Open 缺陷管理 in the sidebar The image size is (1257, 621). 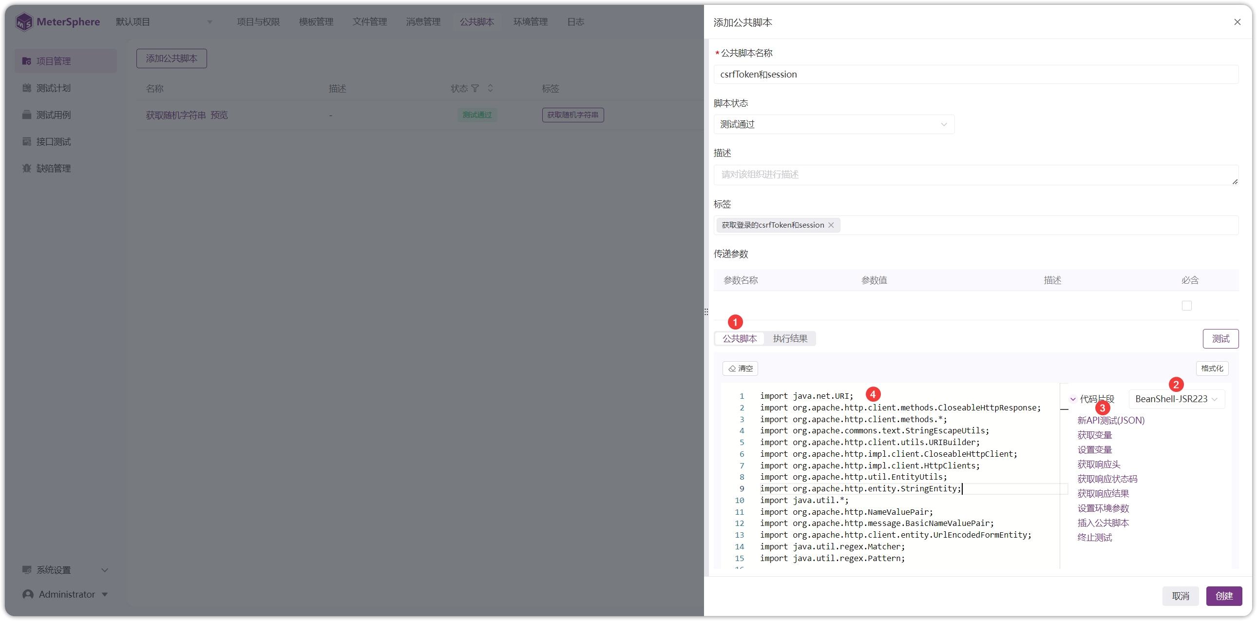click(65, 169)
